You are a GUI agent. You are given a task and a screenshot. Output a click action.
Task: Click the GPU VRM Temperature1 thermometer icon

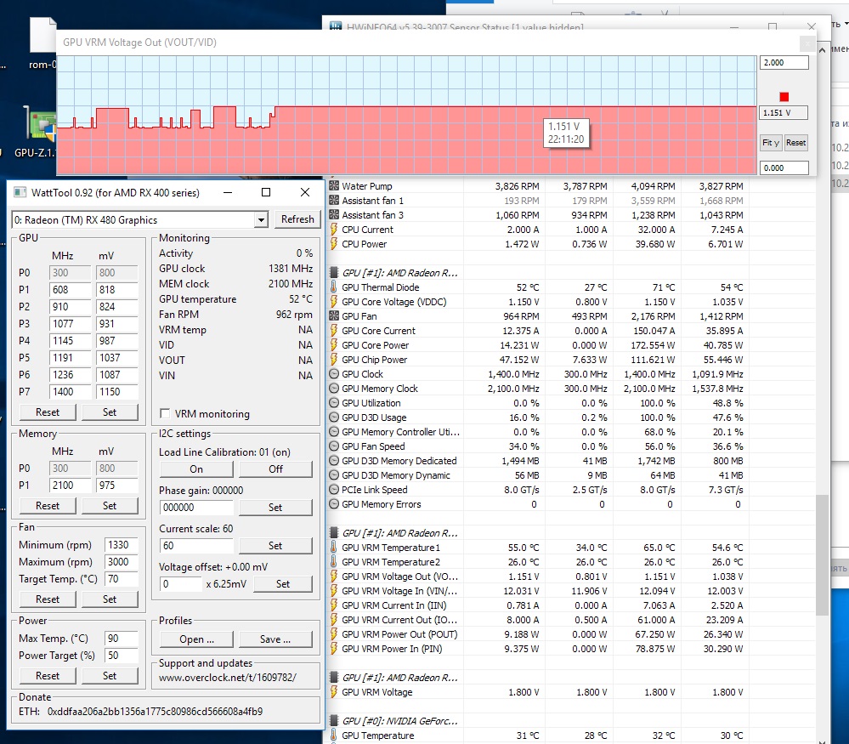coord(334,548)
